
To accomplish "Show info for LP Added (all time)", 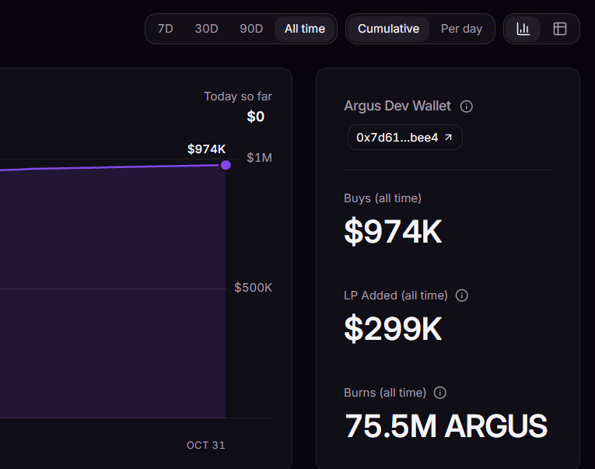I will (x=462, y=296).
